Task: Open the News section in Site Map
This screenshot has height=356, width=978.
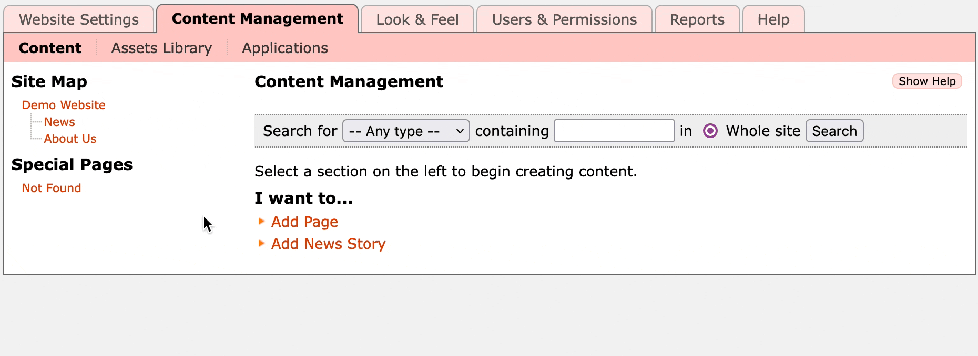Action: tap(59, 122)
